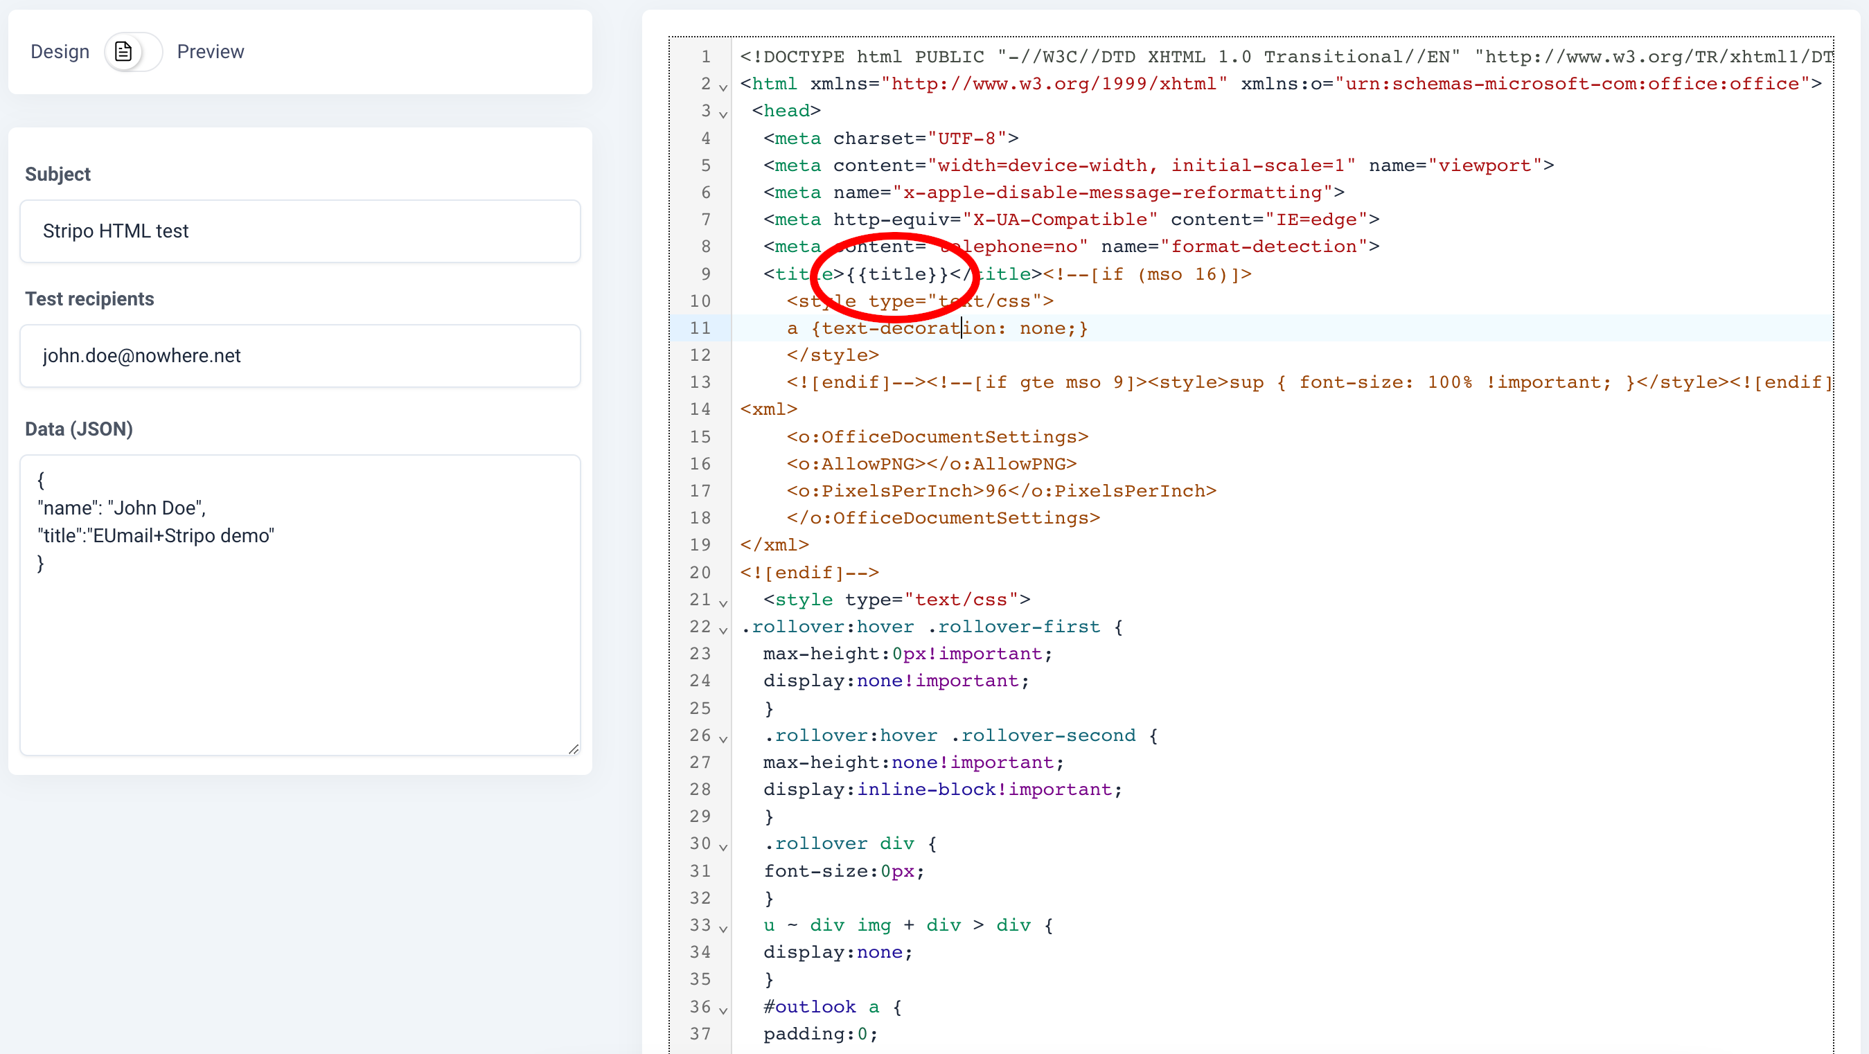The height and width of the screenshot is (1054, 1869).
Task: Click inside the Data (JSON) textarea
Action: (300, 605)
